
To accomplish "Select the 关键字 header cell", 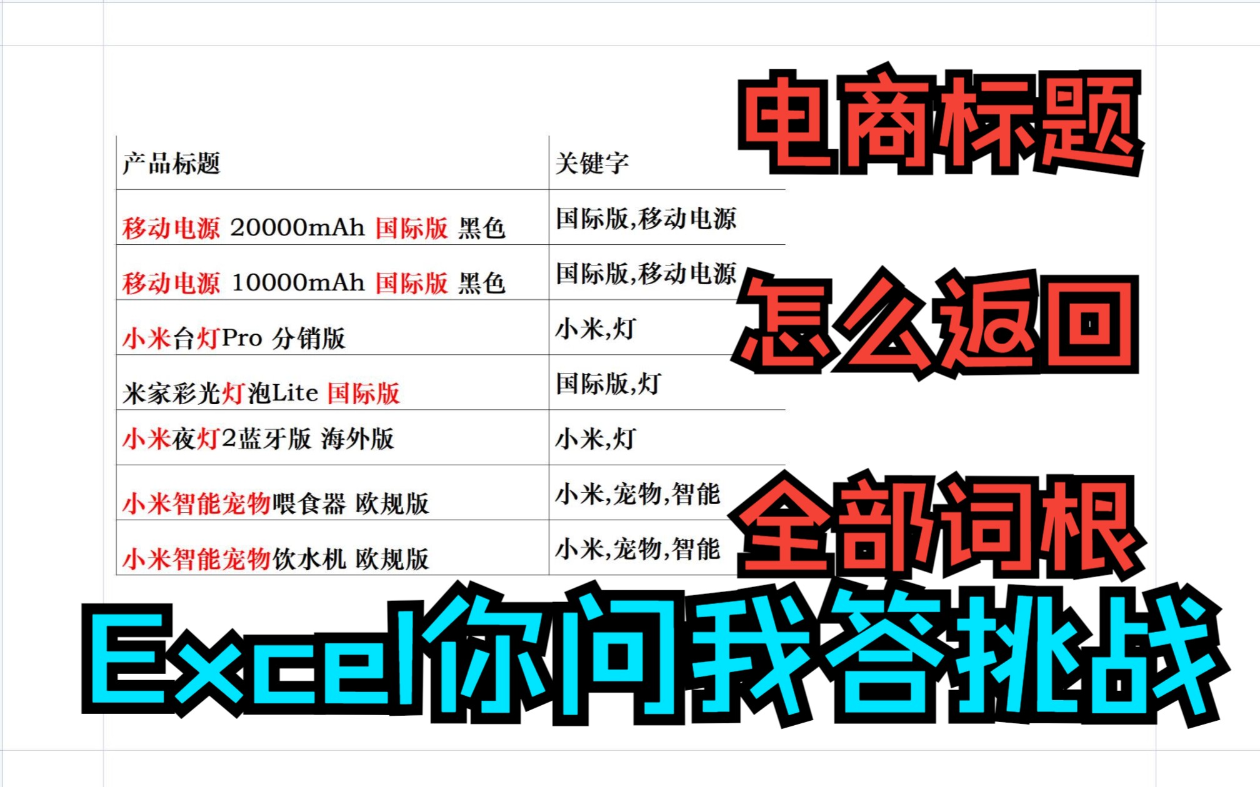I will click(x=667, y=162).
